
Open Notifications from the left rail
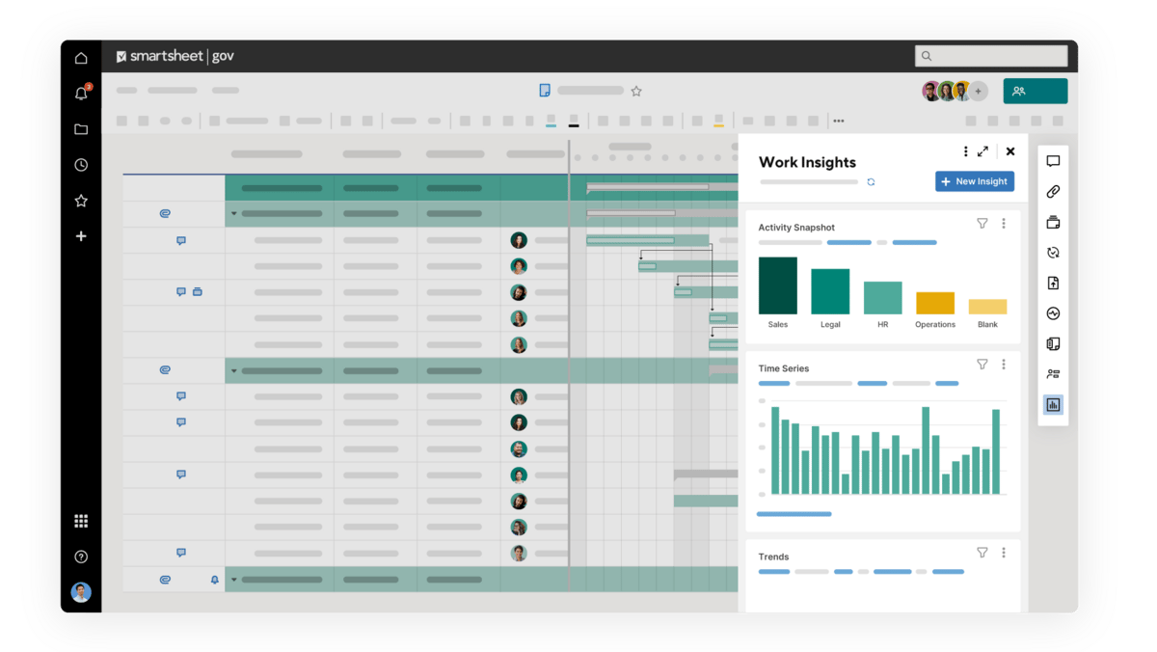coord(81,93)
